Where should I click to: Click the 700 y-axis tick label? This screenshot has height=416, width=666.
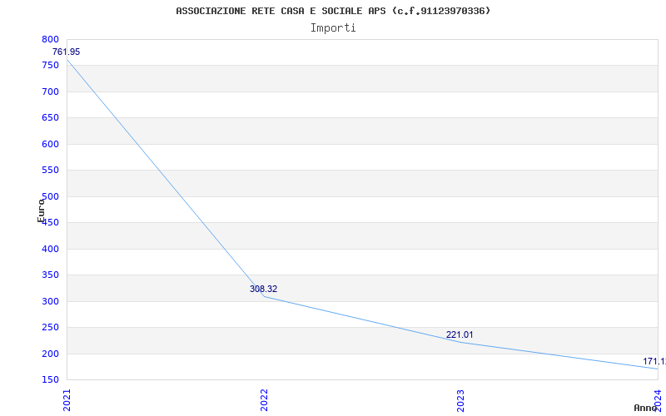coord(50,92)
